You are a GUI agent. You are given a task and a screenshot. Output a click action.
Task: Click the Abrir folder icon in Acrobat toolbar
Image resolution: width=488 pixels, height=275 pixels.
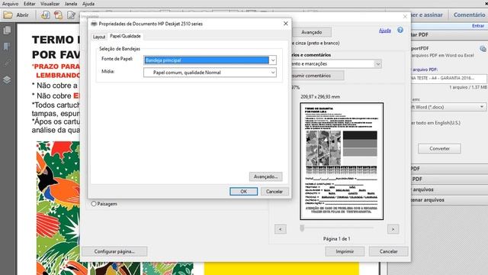(8, 15)
